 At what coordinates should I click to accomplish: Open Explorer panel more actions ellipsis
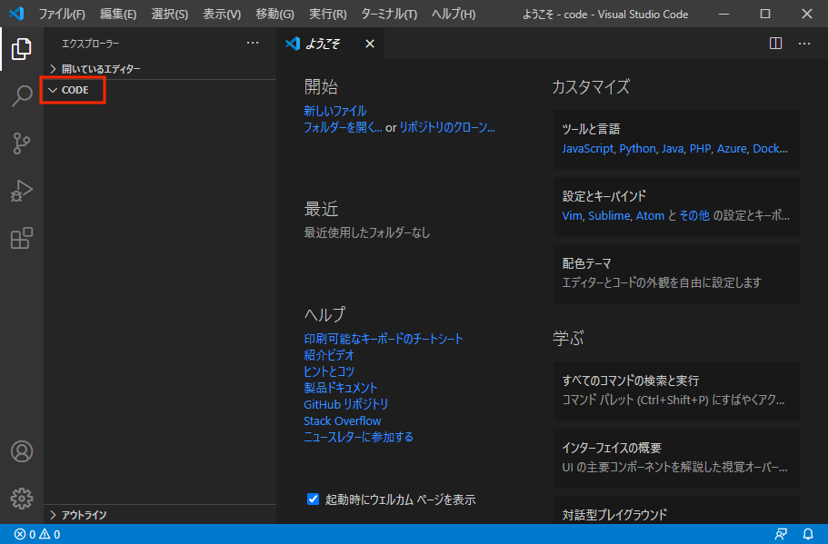click(x=253, y=44)
